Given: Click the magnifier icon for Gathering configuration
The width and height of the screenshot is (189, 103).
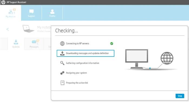Looking at the screenshot, I should coord(62,63).
